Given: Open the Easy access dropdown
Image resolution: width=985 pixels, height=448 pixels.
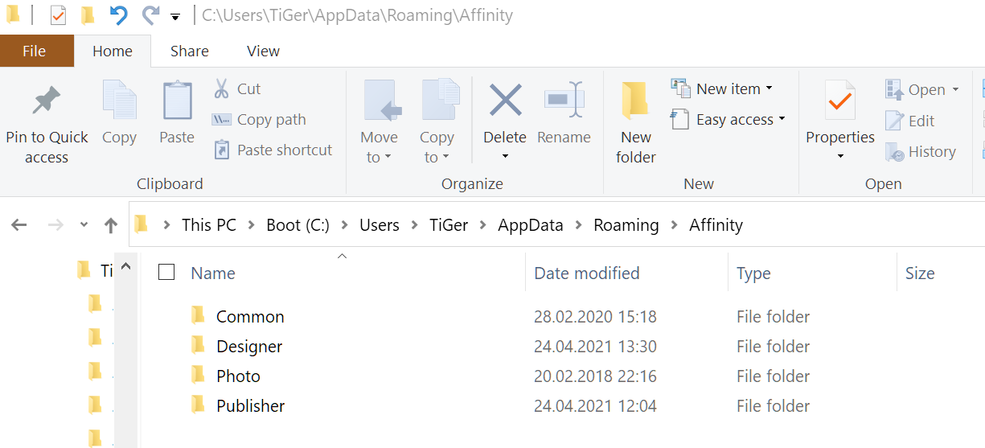Looking at the screenshot, I should click(729, 120).
